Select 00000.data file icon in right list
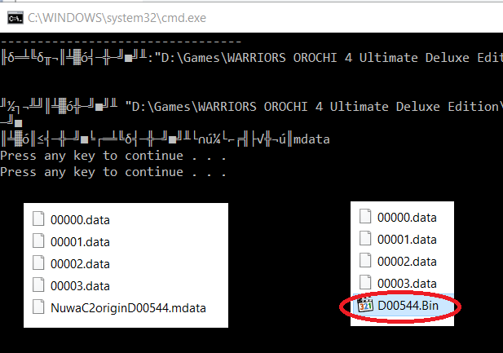Screen dimensions: 503x353 [x=365, y=216]
